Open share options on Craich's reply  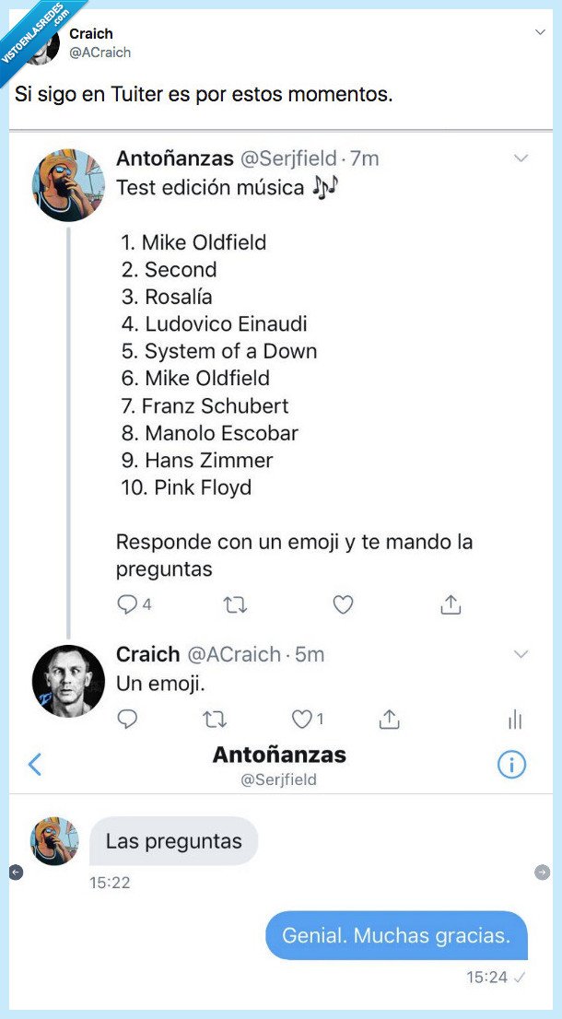click(387, 718)
